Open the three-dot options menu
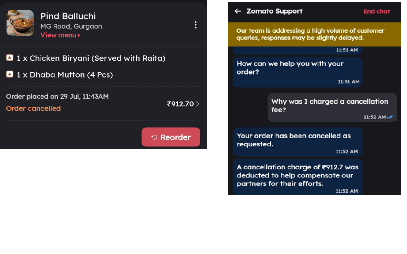The image size is (407, 254). [195, 25]
